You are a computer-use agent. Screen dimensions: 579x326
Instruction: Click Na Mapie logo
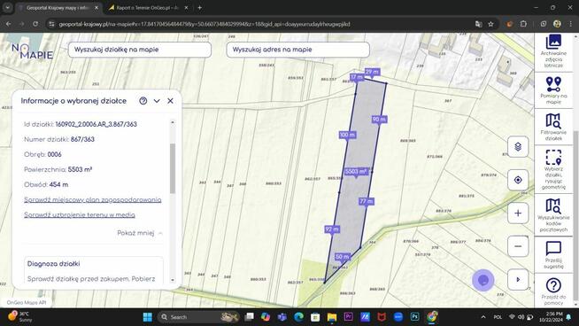[33, 51]
